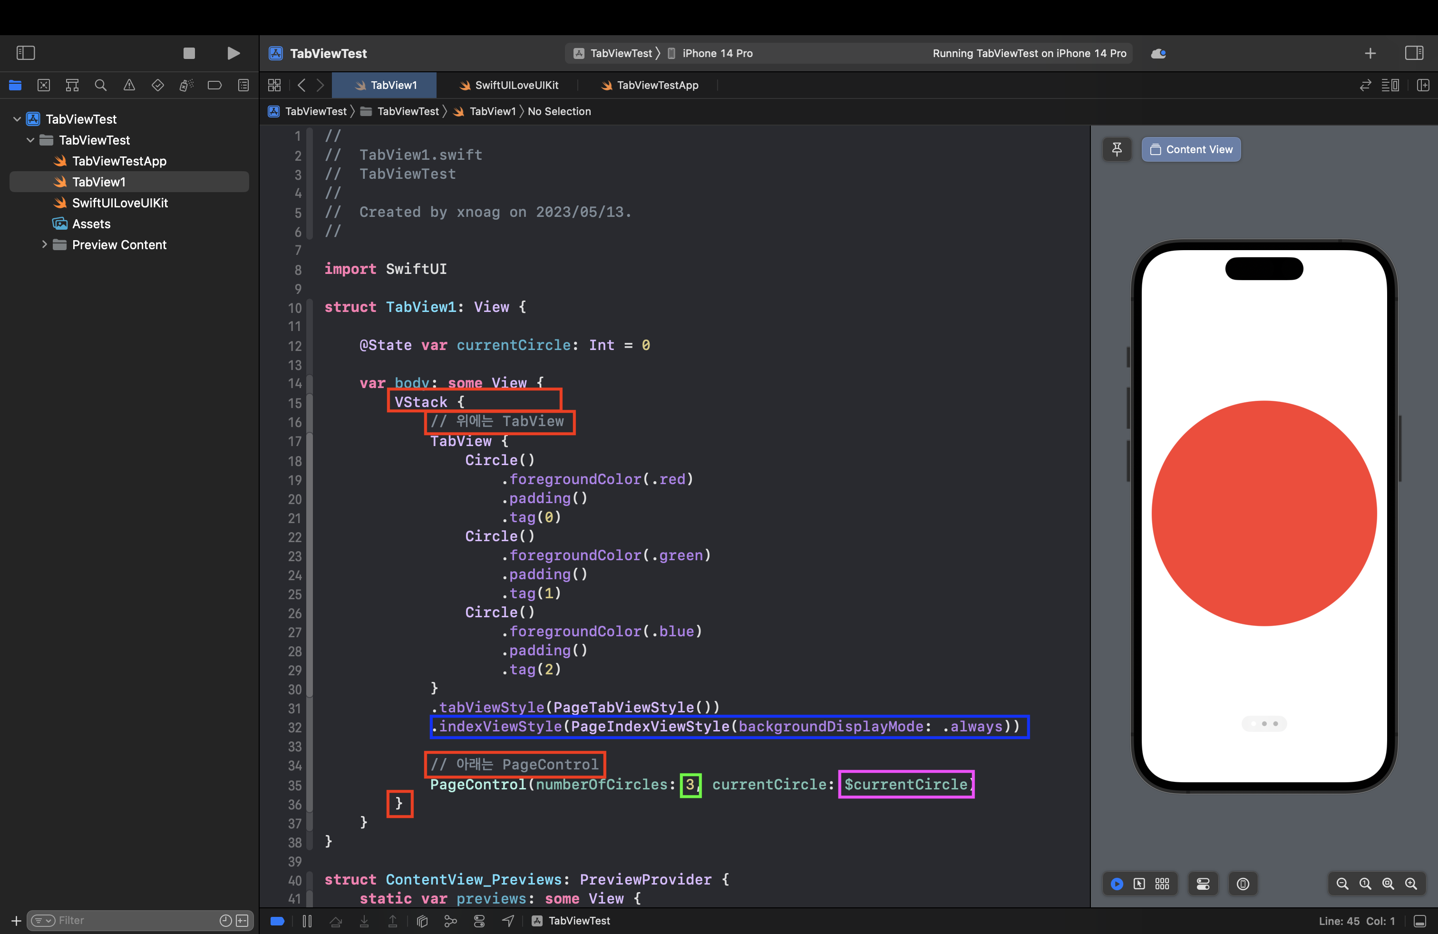1438x934 pixels.
Task: Switch to the SwiftUILoveUIKit editor tab
Action: 516,85
